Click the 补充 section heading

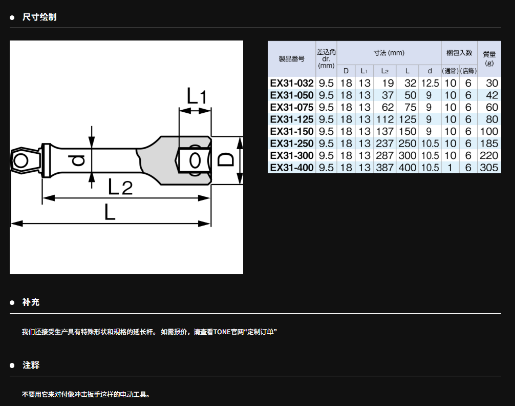coord(31,302)
